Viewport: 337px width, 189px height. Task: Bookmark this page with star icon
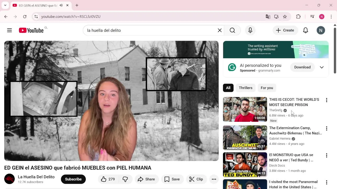click(x=285, y=17)
